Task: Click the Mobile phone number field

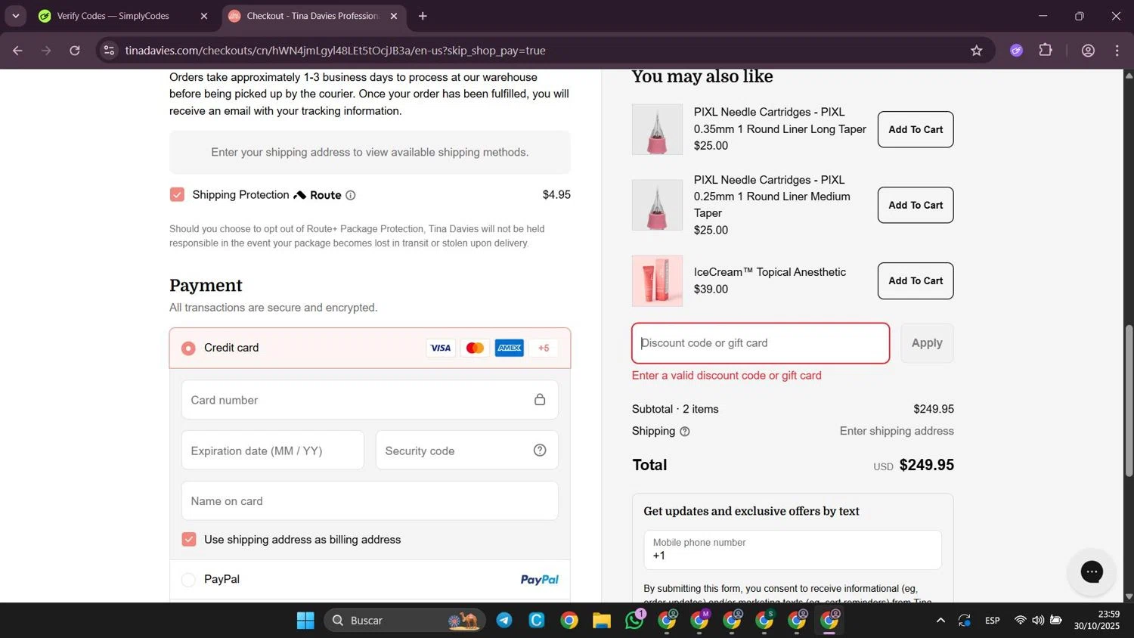Action: pos(792,550)
